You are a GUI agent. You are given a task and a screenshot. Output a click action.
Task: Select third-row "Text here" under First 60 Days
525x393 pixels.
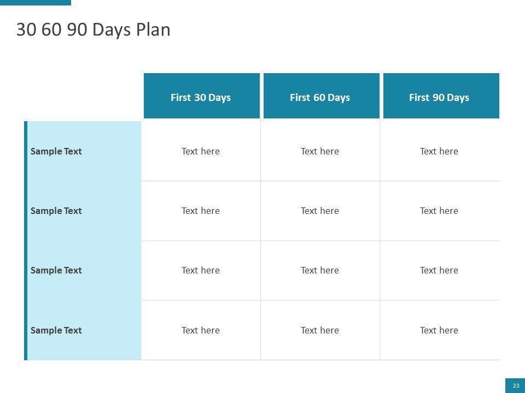pyautogui.click(x=320, y=270)
